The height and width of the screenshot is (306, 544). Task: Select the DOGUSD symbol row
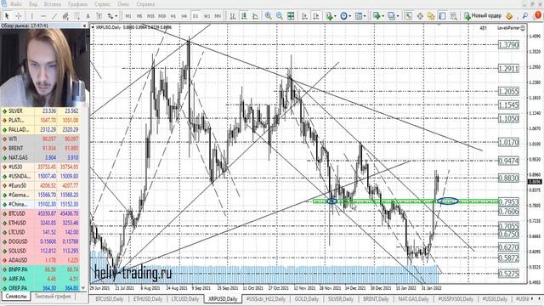tap(40, 241)
